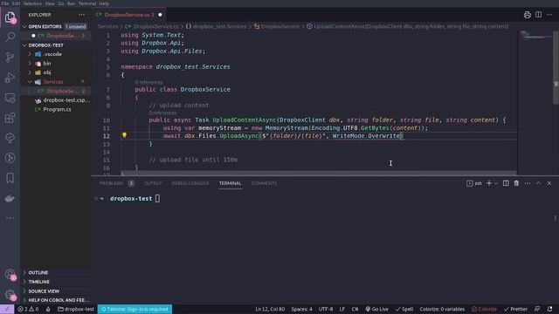This screenshot has height=314, width=559.
Task: Open terminal panel More Actions ellipsis
Action: point(528,183)
